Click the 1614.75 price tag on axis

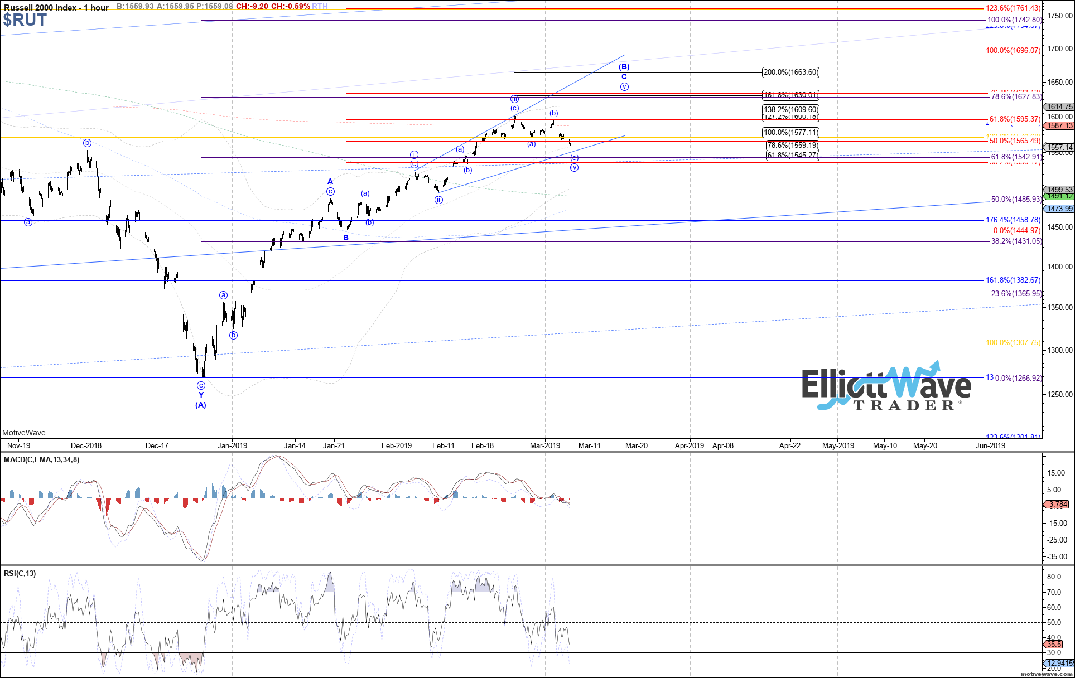[1059, 106]
